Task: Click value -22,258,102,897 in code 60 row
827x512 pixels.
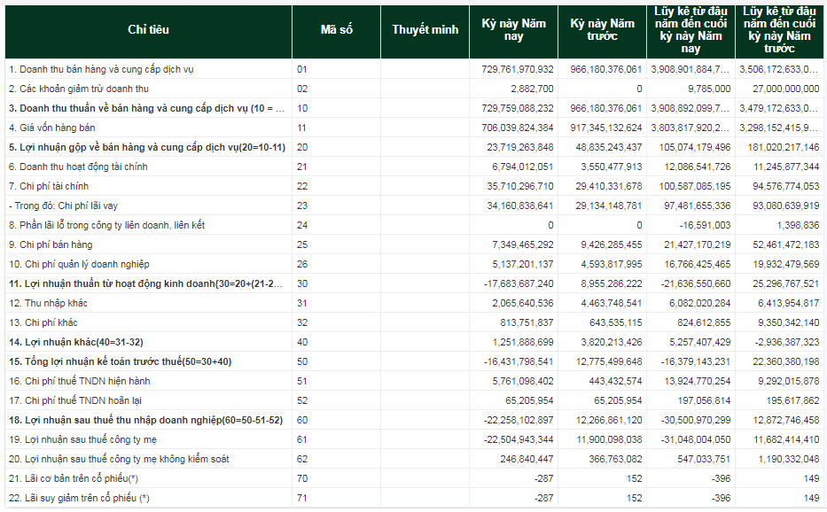Action: coord(519,420)
